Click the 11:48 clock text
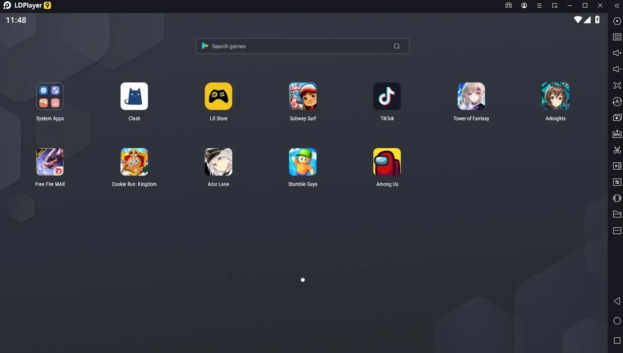 click(16, 20)
